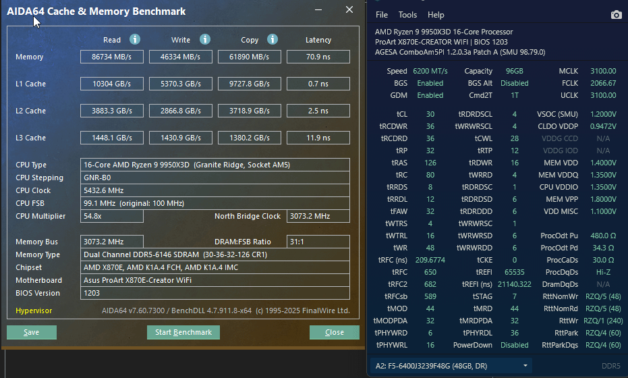Image resolution: width=628 pixels, height=378 pixels.
Task: Click RttWr value RZQ/1 (240)
Action: [x=603, y=321]
